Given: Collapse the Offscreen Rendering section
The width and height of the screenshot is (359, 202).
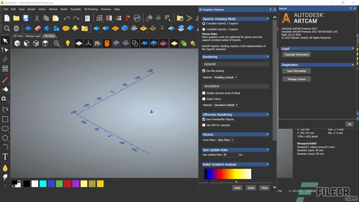Looking at the screenshot, I should 268,114.
